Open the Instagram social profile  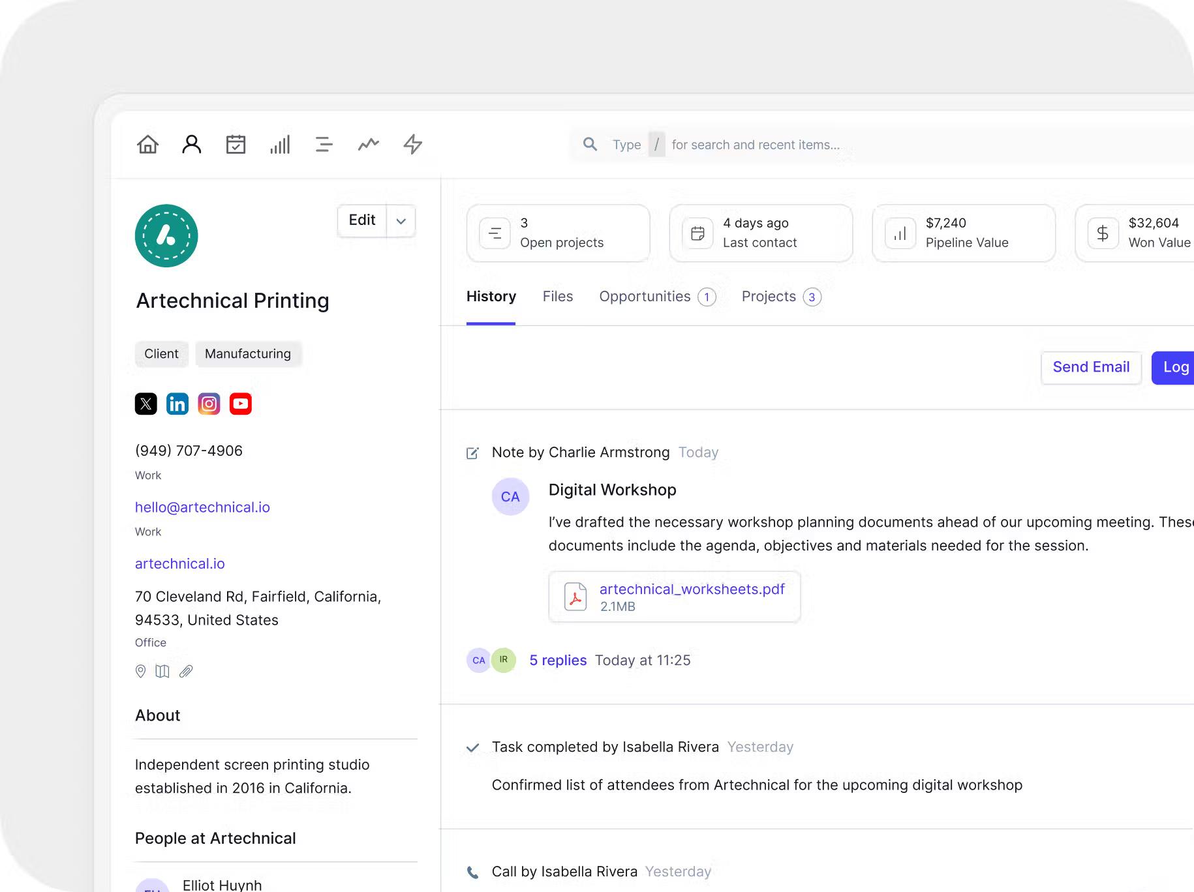209,404
